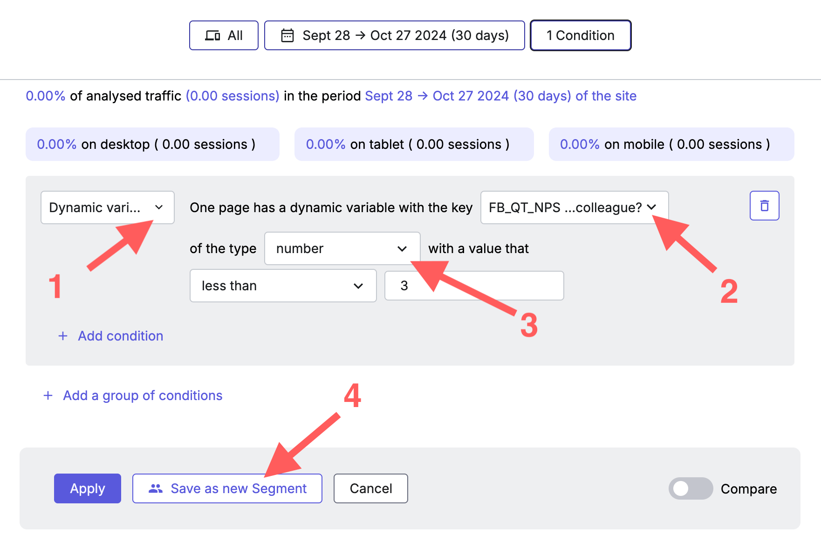Screen dimensions: 821x548
Task: Click the trash icon to delete the condition
Action: click(764, 206)
